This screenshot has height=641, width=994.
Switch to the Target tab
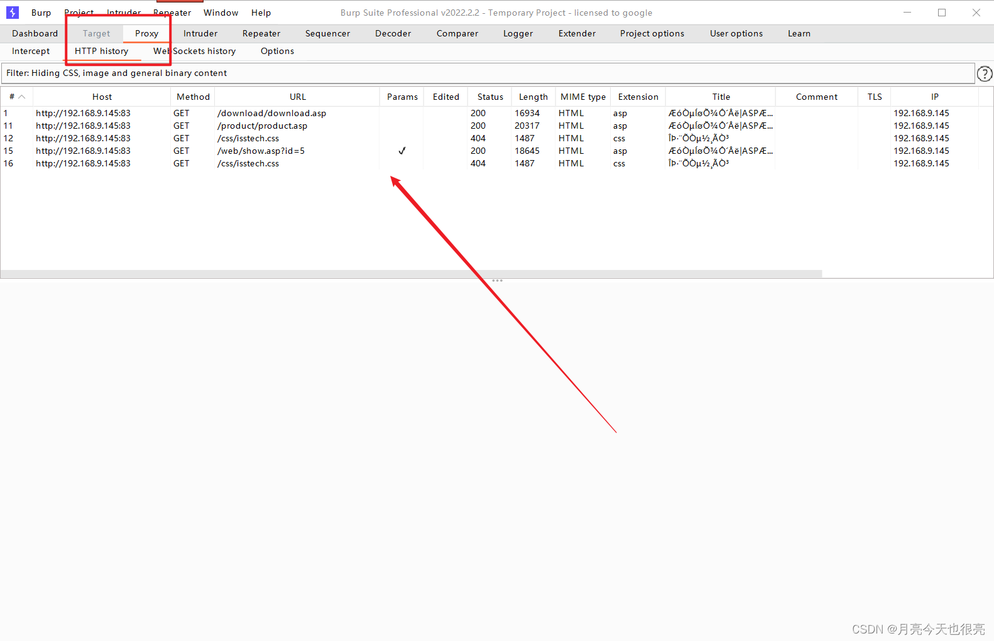pyautogui.click(x=96, y=33)
